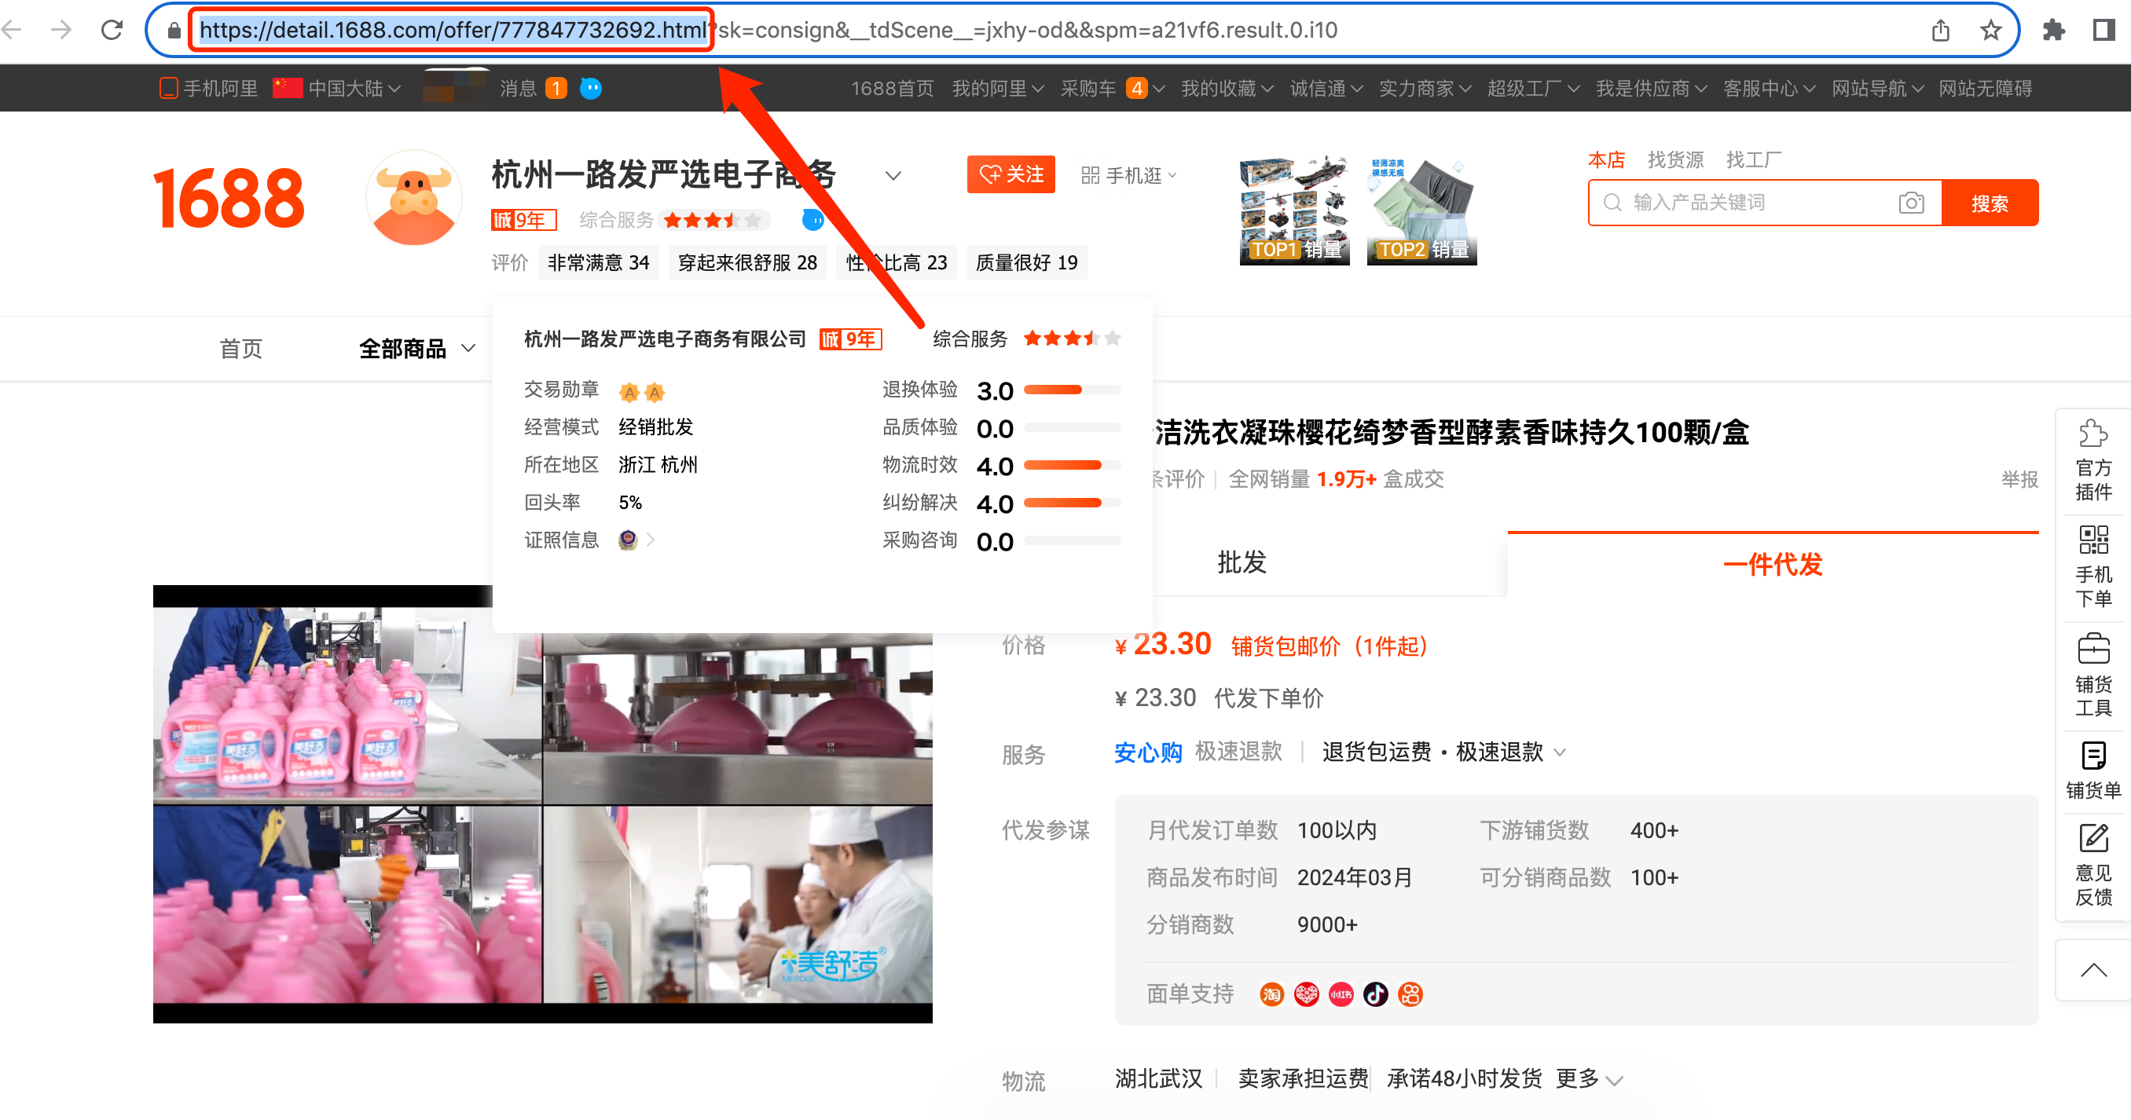Click the browser reload page icon
Screen dimensions: 2131x1120
click(112, 31)
